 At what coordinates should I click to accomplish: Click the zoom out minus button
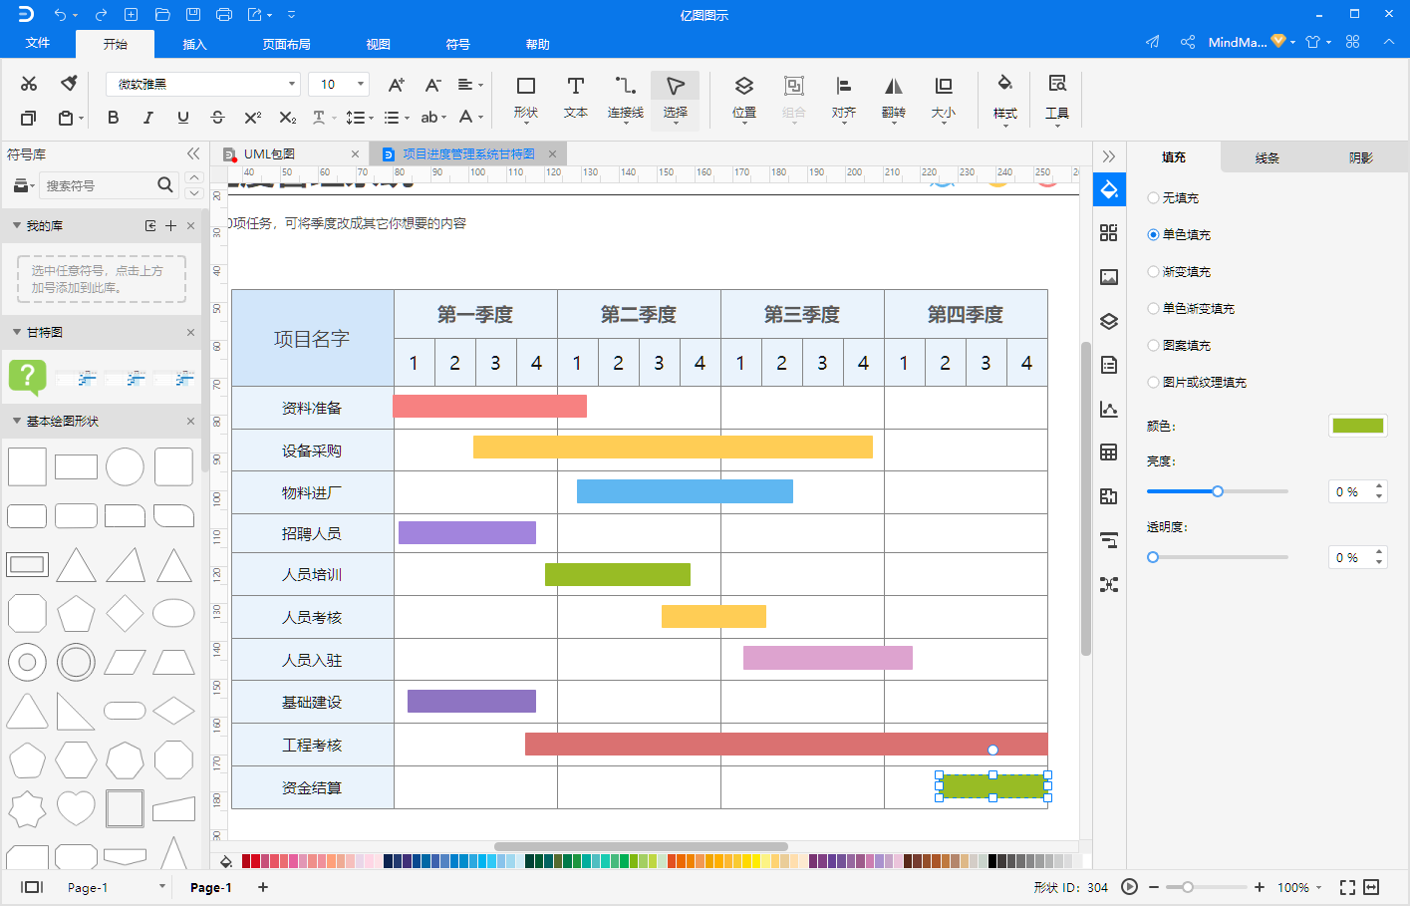pyautogui.click(x=1154, y=887)
